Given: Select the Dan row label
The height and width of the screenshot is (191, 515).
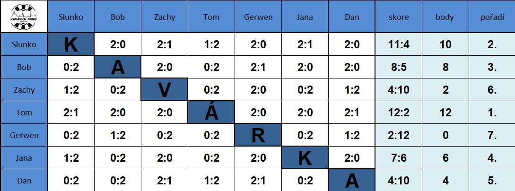Looking at the screenshot, I should point(24,180).
